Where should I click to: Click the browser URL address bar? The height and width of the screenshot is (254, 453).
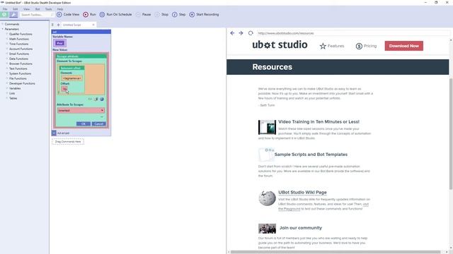pos(352,33)
